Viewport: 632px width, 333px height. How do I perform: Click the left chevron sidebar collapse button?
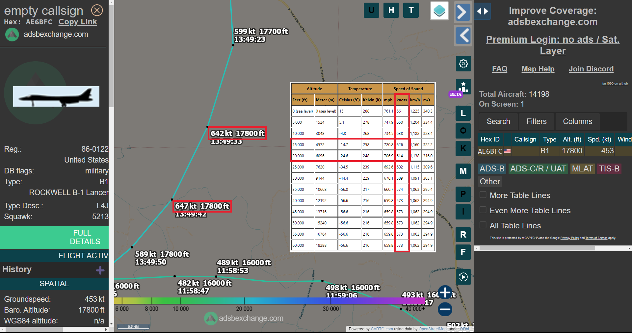point(463,36)
